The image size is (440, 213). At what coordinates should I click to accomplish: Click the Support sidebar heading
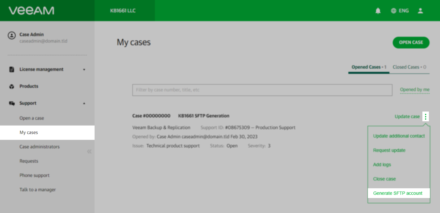click(28, 103)
